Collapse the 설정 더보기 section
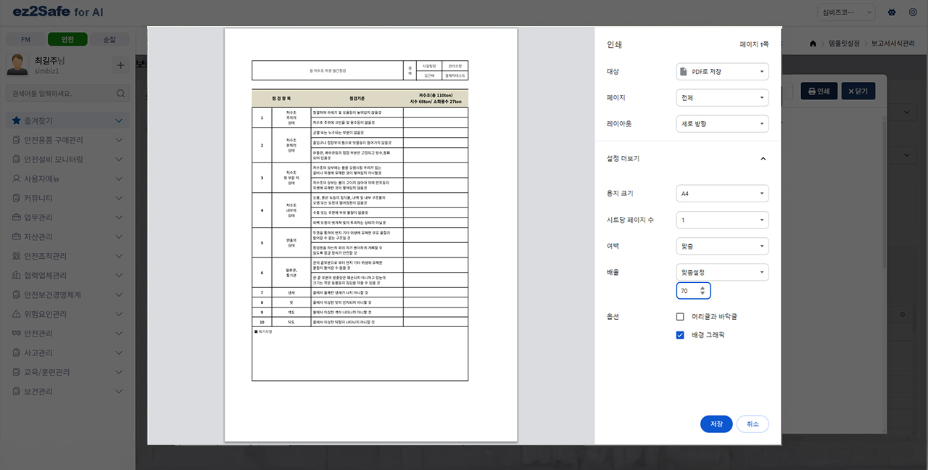This screenshot has width=928, height=470. pos(763,159)
